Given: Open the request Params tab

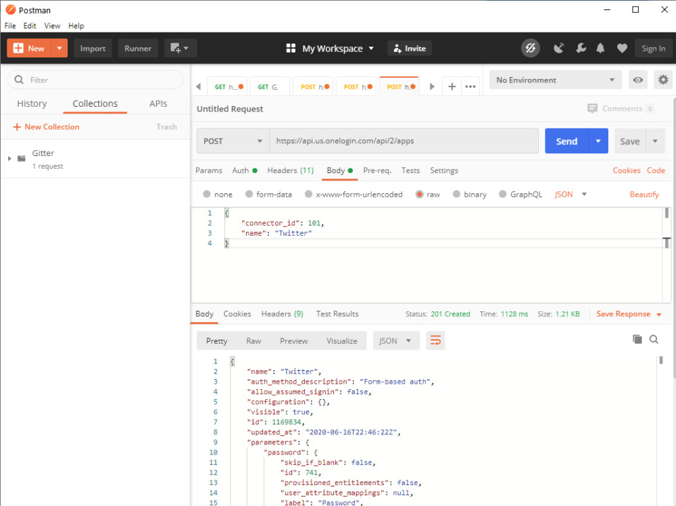Looking at the screenshot, I should coord(209,170).
